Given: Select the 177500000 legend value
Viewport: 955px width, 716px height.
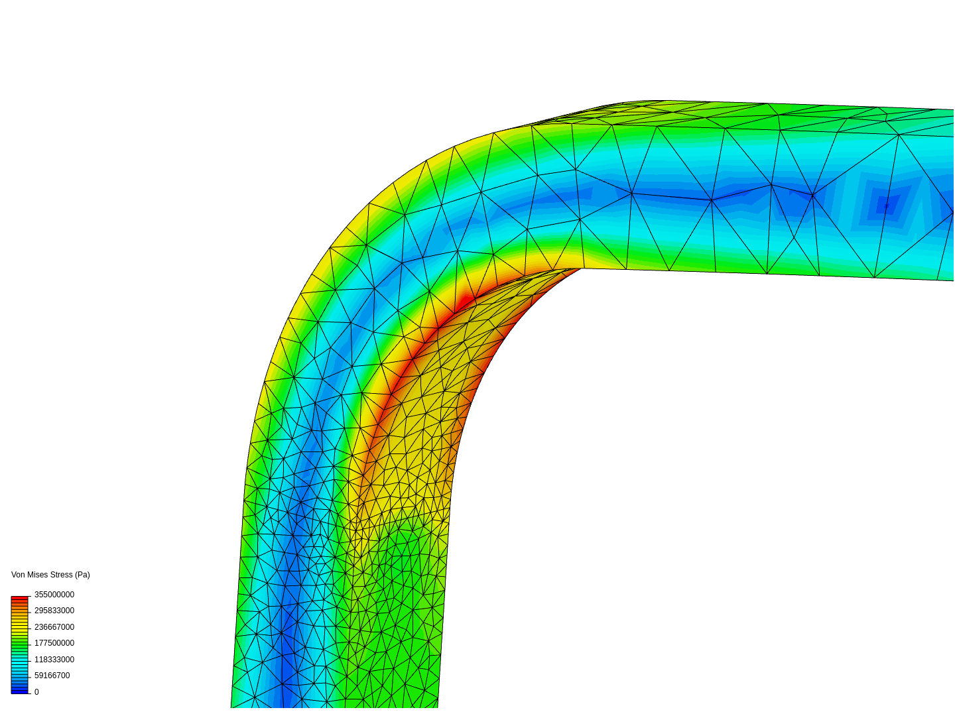Looking at the screenshot, I should click(x=54, y=643).
